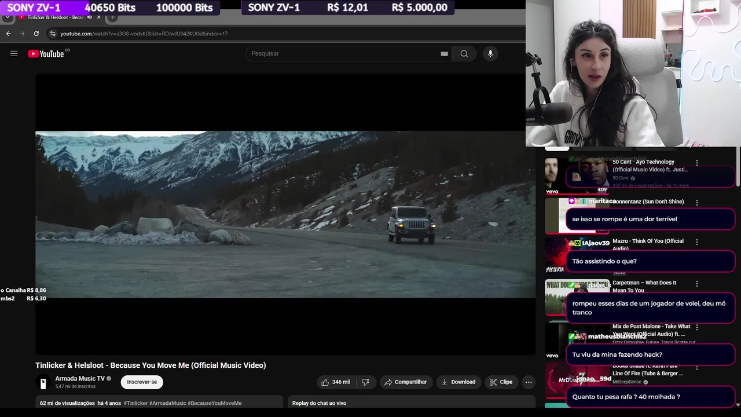Open site information icon in address bar

pyautogui.click(x=53, y=34)
